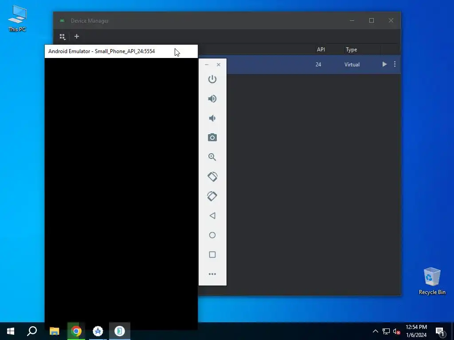The image size is (454, 340).
Task: Rotate emulator right with lower rotate icon
Action: pyautogui.click(x=212, y=196)
